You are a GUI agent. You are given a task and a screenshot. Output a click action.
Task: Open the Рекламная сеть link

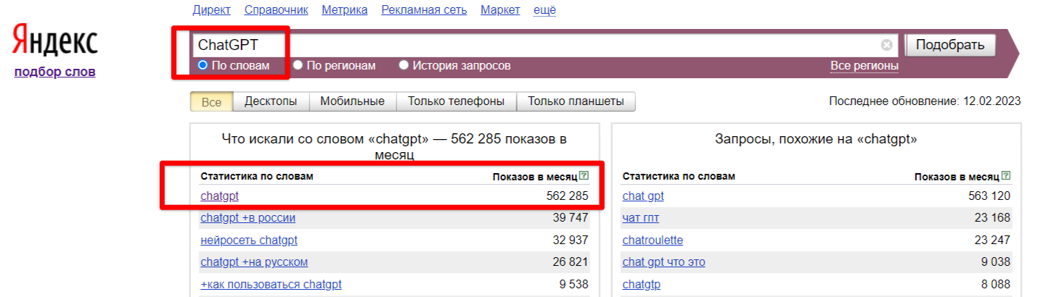click(x=424, y=9)
